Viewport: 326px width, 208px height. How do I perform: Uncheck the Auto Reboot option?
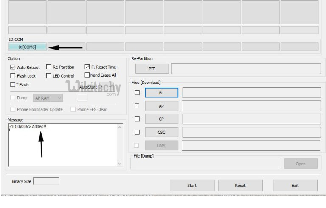pyautogui.click(x=13, y=67)
